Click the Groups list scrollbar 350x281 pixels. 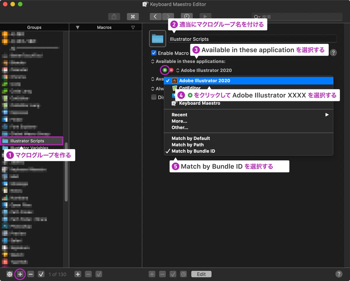click(x=66, y=172)
